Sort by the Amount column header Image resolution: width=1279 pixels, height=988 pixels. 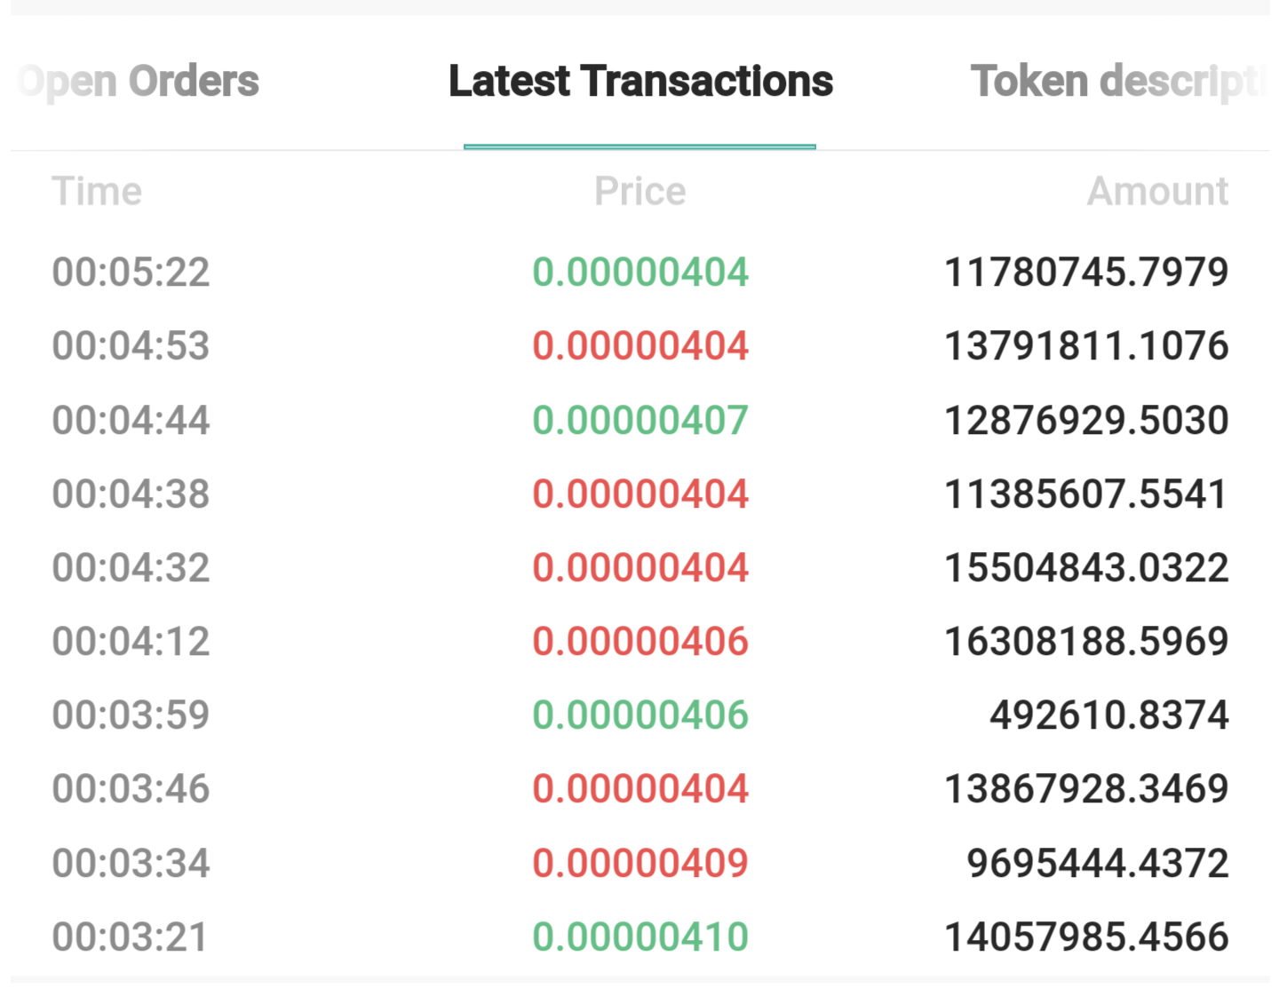point(1156,191)
